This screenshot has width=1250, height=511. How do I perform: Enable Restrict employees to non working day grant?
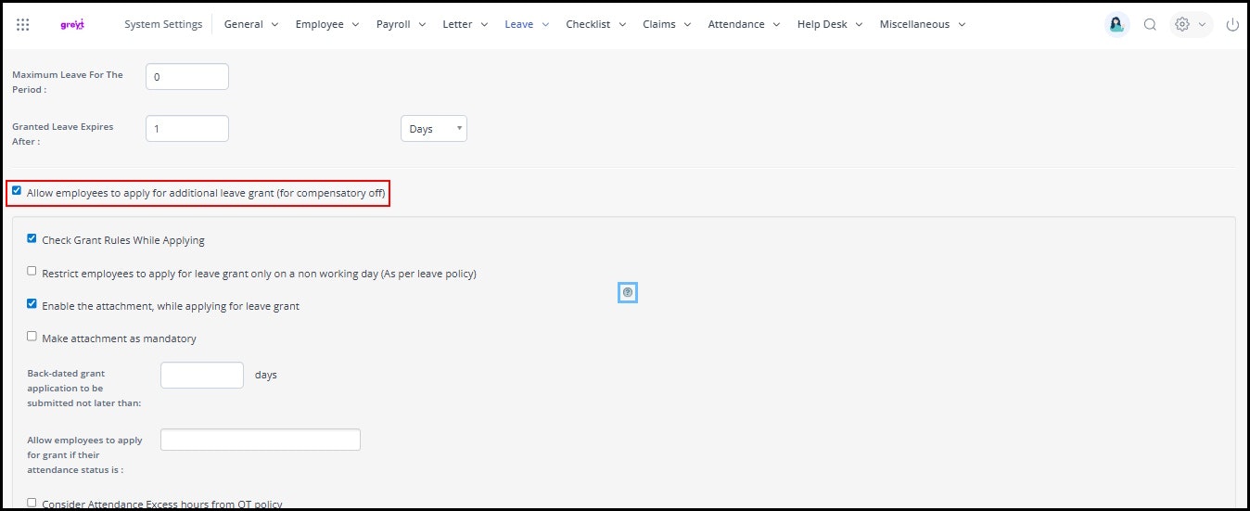click(x=32, y=272)
